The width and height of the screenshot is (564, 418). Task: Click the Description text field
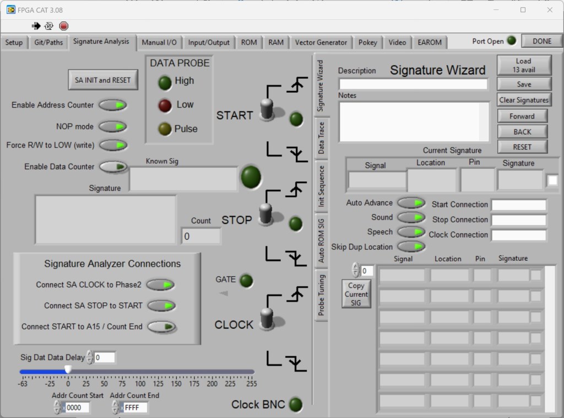(413, 84)
